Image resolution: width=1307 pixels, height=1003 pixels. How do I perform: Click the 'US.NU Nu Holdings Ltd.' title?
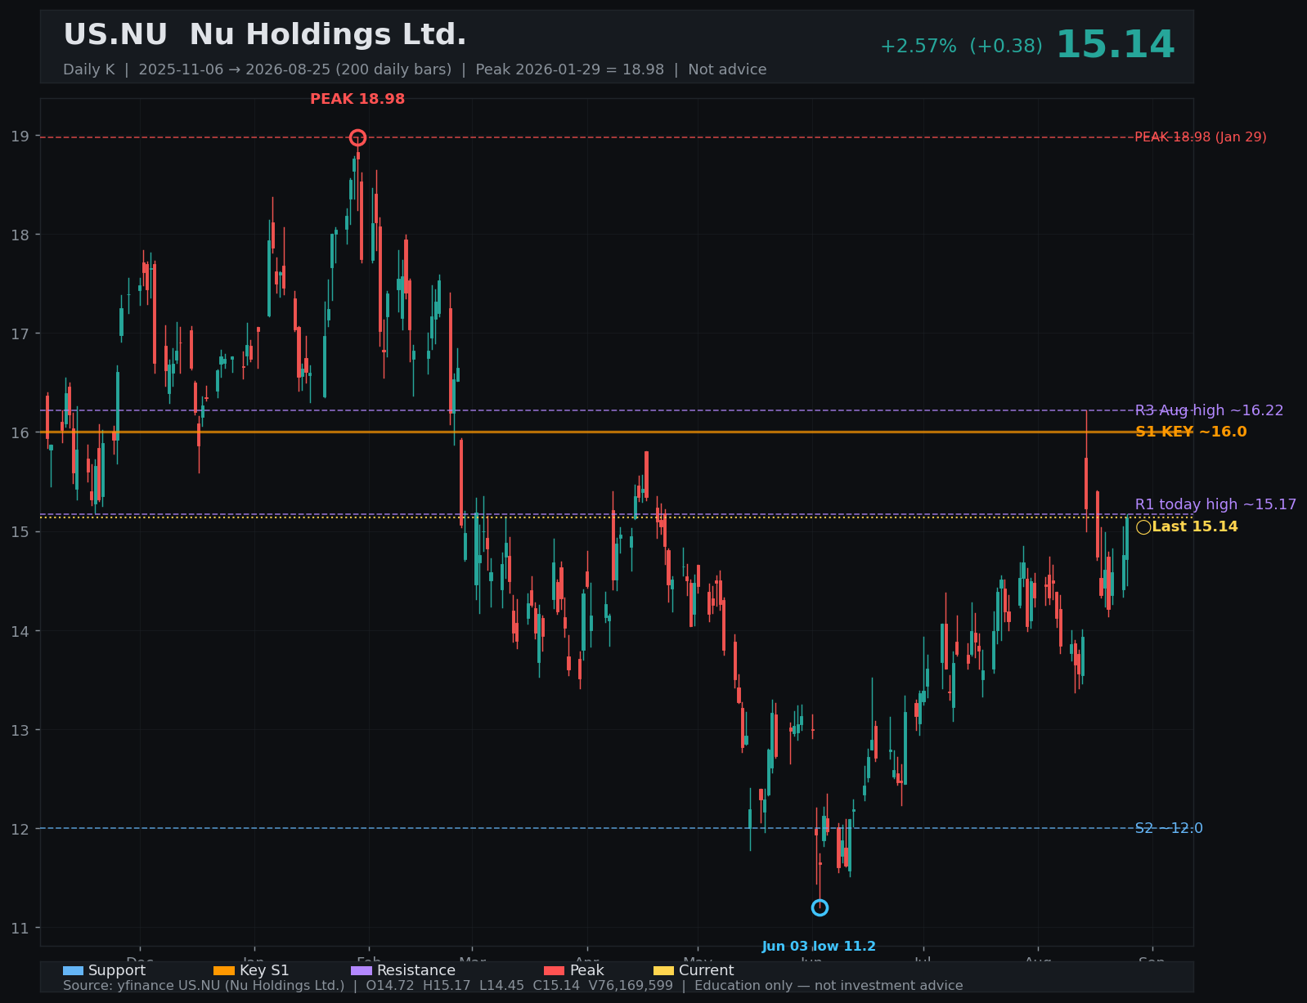(265, 35)
